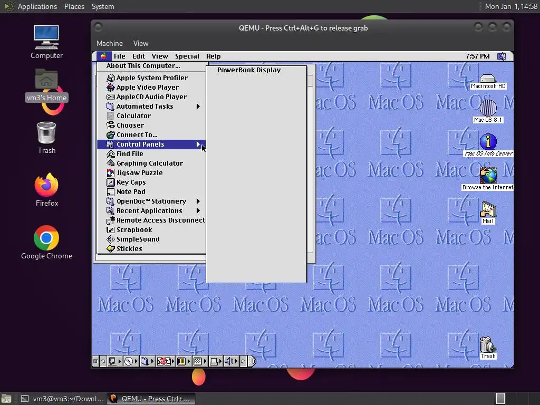Image resolution: width=540 pixels, height=405 pixels.
Task: Open the Places menu in top panel
Action: (x=74, y=6)
